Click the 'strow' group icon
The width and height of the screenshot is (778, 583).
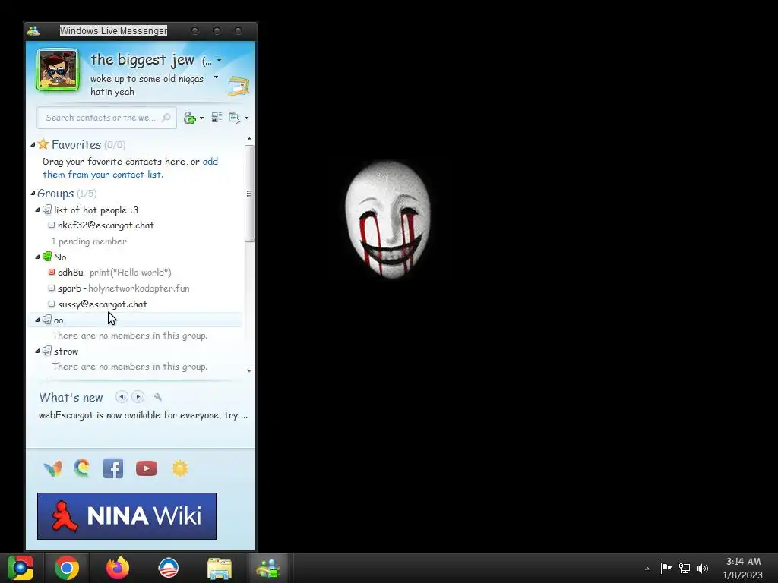(x=47, y=351)
